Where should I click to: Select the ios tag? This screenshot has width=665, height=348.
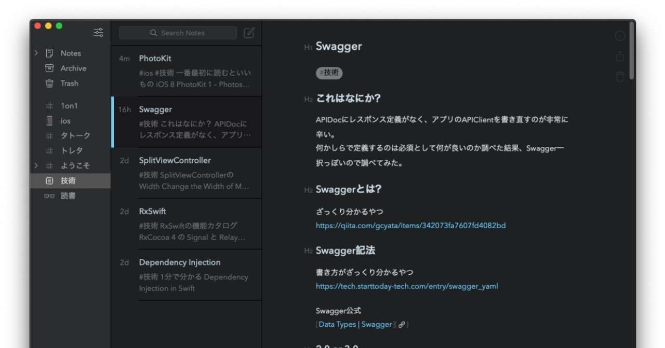click(65, 121)
